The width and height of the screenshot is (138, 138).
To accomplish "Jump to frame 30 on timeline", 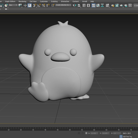I will [21, 130].
